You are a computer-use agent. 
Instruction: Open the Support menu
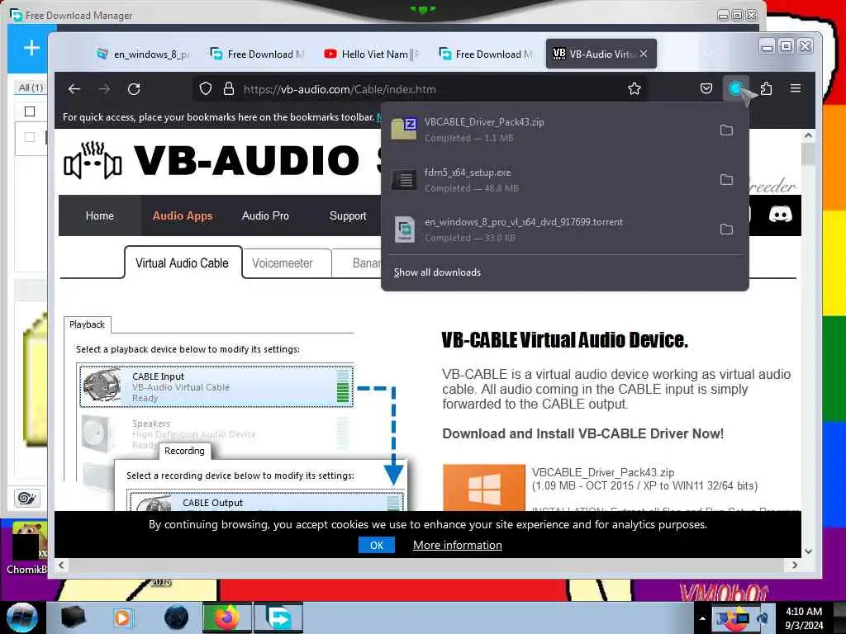[x=348, y=215]
